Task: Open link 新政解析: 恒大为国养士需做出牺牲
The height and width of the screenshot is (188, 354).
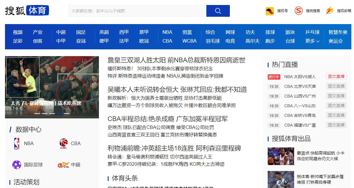Action: pos(165,98)
